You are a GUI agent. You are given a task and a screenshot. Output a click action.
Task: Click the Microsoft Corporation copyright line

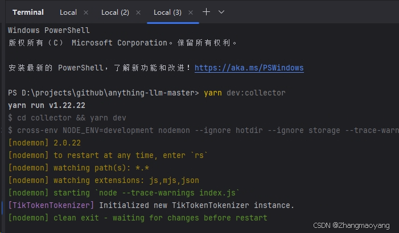click(x=122, y=43)
